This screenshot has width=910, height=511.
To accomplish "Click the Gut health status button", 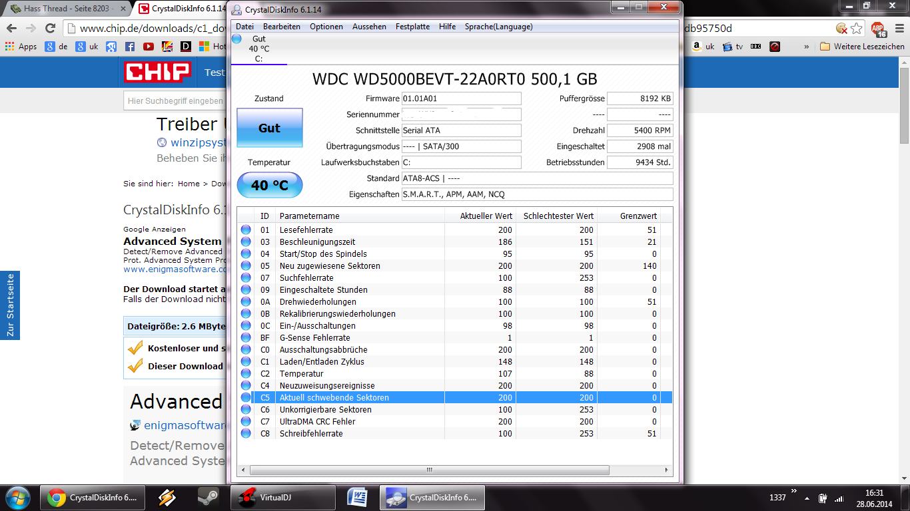I will click(269, 128).
